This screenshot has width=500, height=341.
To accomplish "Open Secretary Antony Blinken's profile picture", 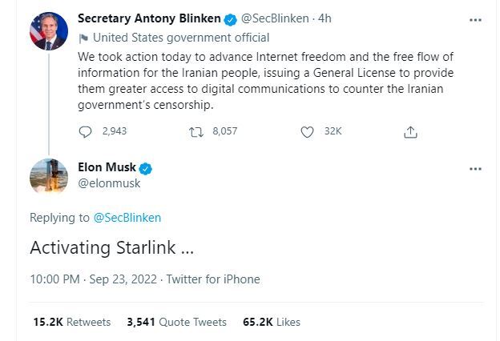I will point(49,31).
